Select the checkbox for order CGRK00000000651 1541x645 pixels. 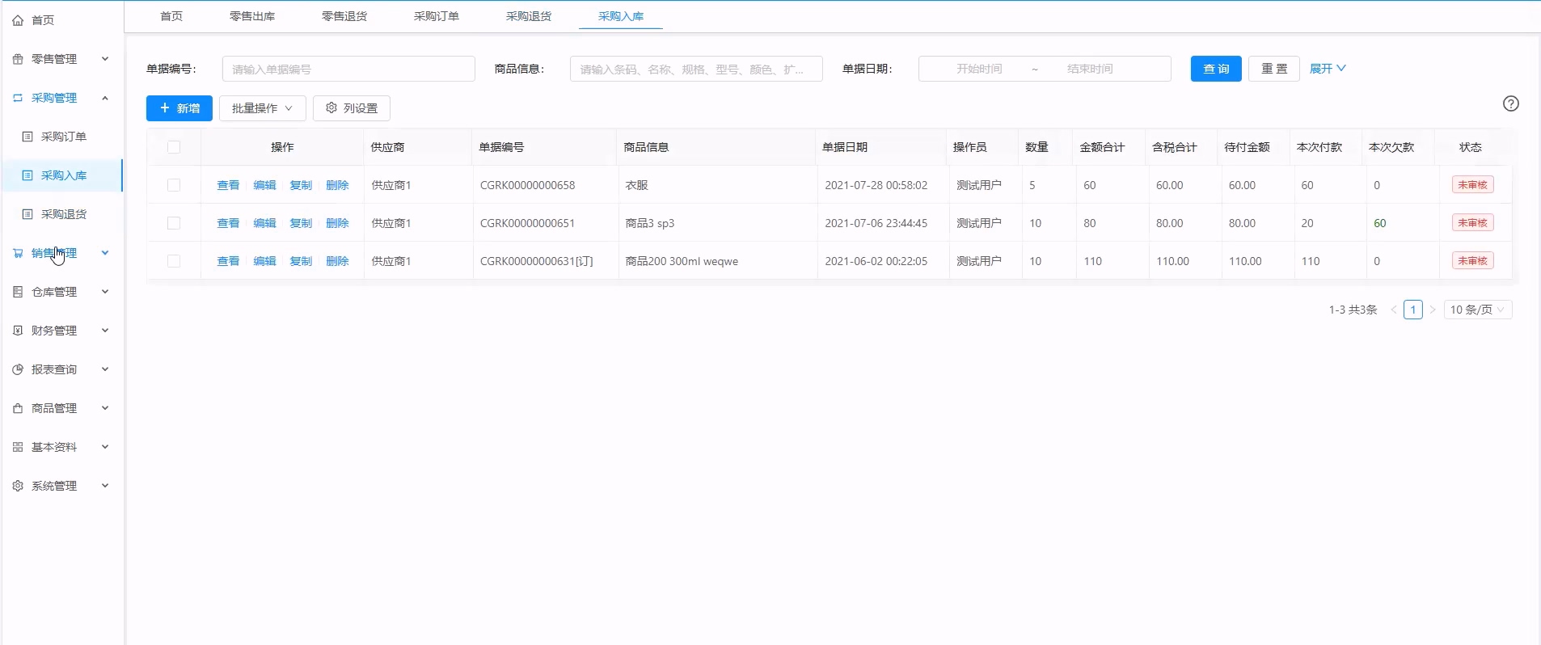coord(174,223)
